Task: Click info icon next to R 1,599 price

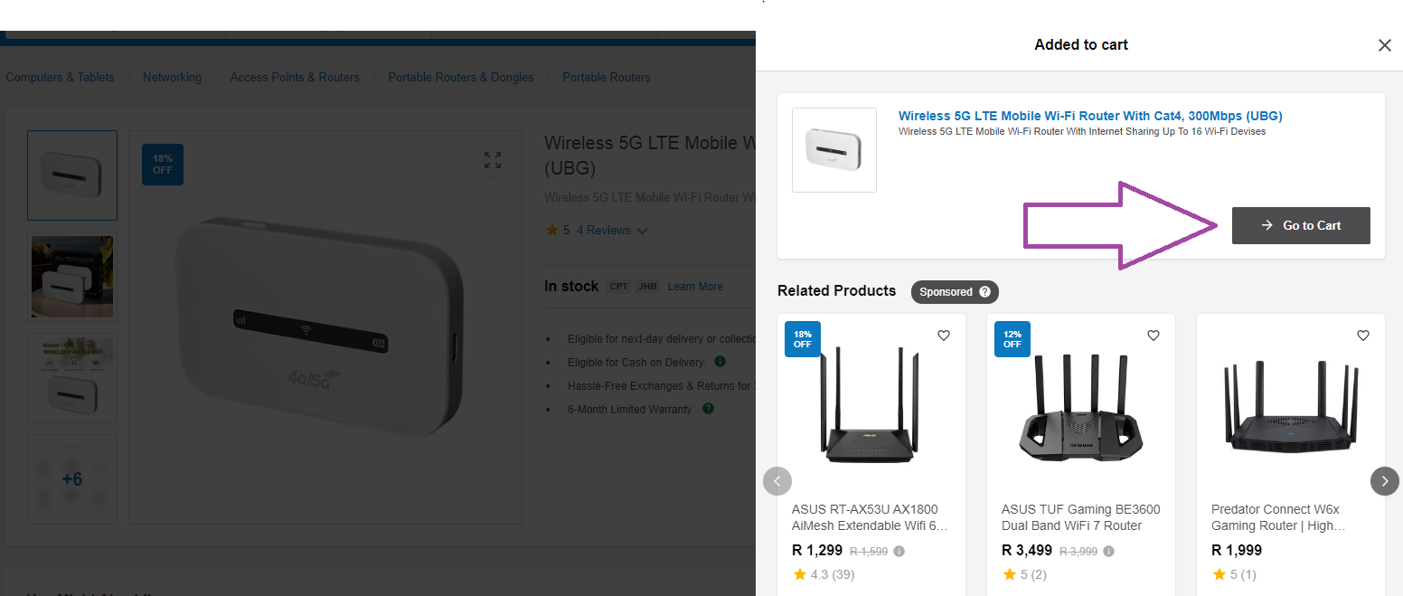Action: pyautogui.click(x=899, y=551)
